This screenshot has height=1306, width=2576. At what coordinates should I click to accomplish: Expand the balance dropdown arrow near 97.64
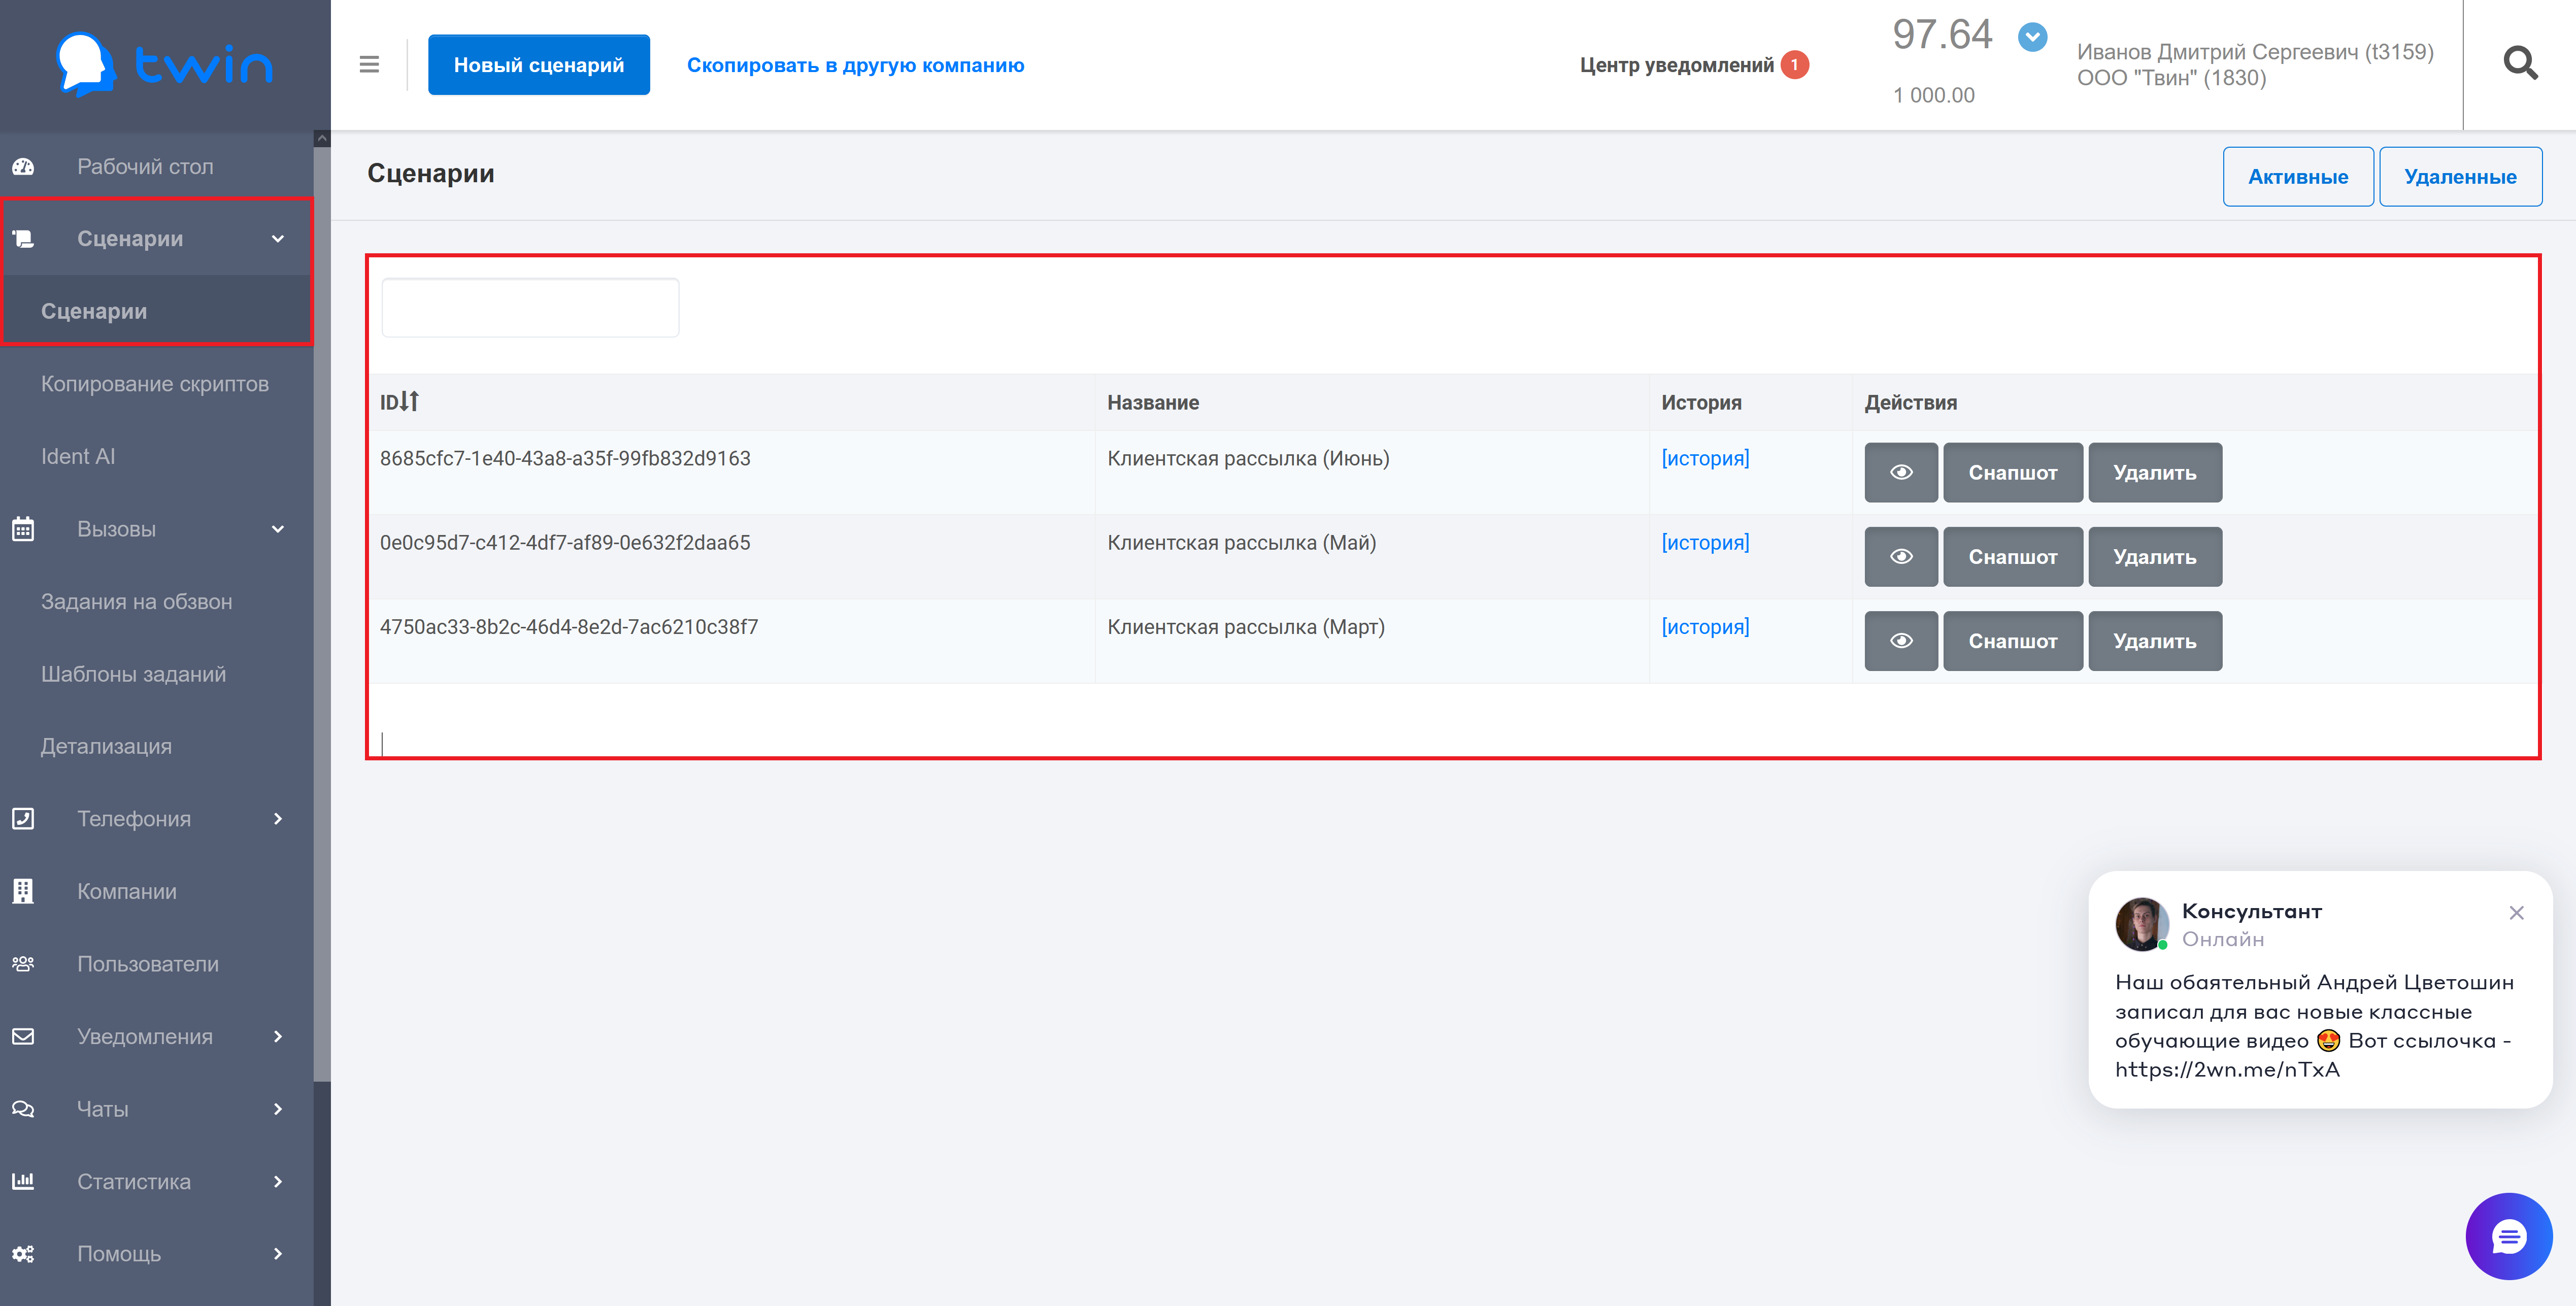[2032, 38]
